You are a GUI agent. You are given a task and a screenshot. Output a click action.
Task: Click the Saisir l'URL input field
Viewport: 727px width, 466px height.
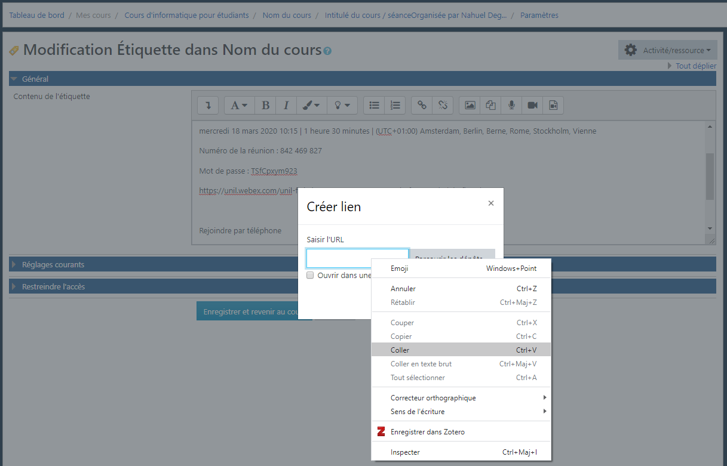point(357,258)
